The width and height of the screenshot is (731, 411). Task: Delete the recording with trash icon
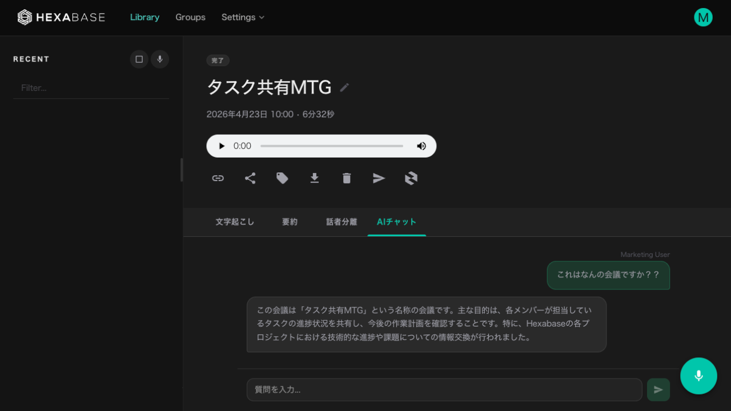(347, 178)
